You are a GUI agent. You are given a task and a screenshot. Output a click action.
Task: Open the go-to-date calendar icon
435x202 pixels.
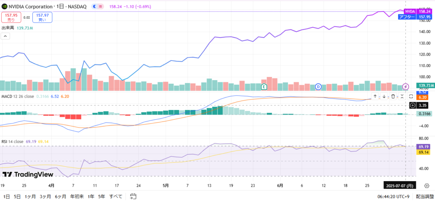133,197
